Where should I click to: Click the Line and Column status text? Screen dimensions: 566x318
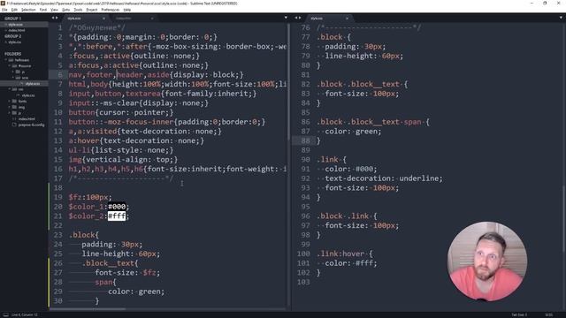[x=24, y=314]
